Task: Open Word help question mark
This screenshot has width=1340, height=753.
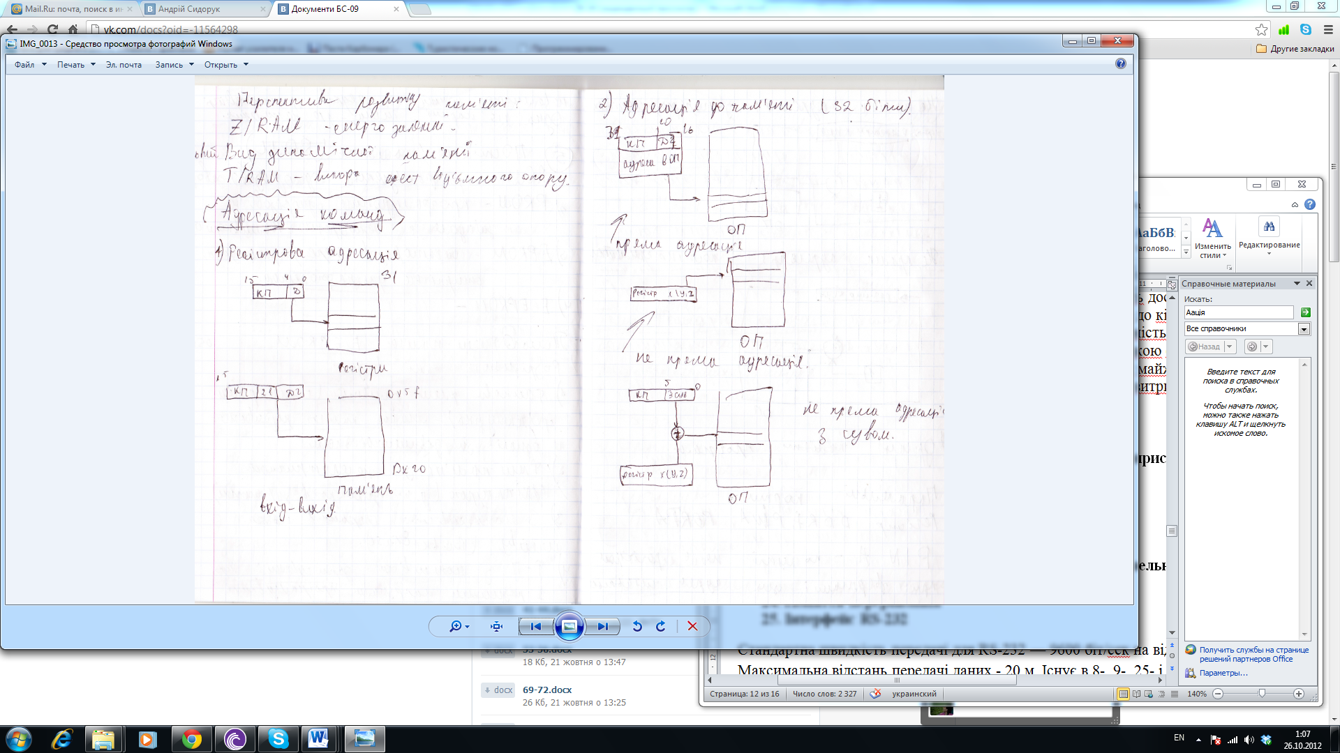Action: coord(1310,204)
